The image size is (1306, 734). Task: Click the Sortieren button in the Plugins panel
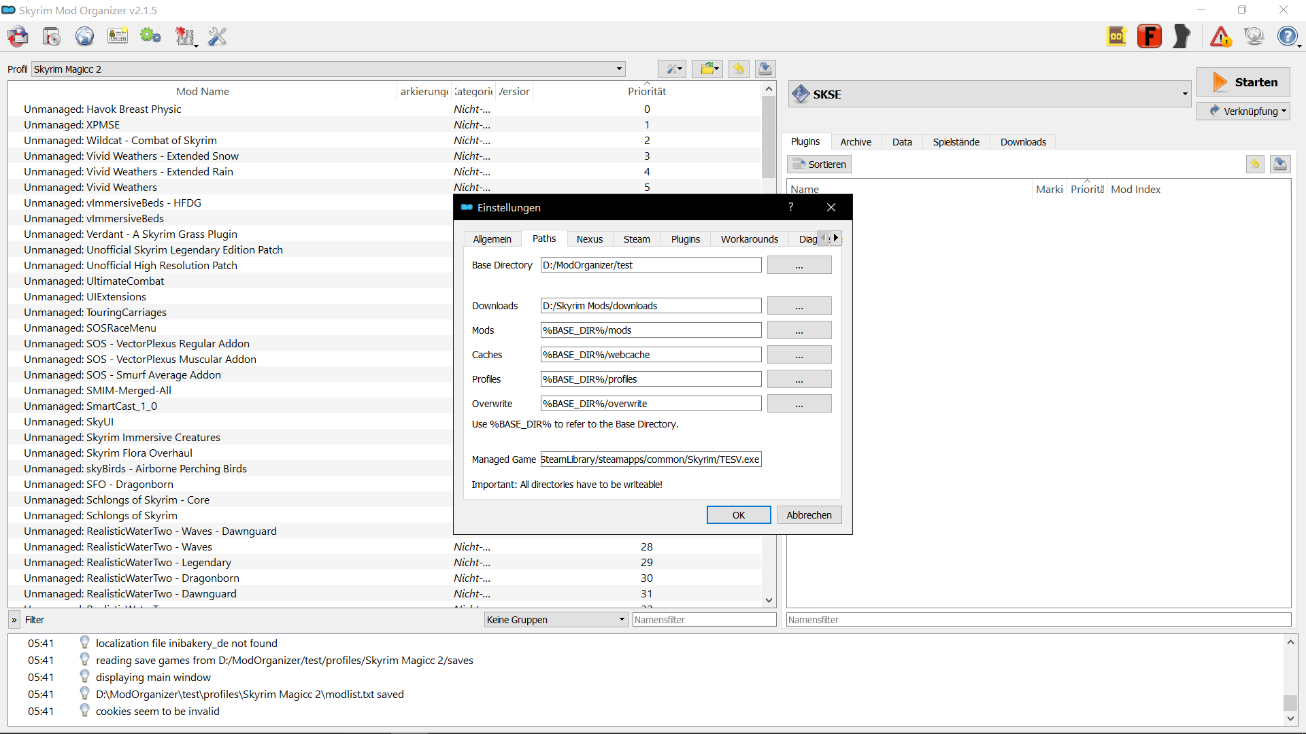click(x=818, y=164)
